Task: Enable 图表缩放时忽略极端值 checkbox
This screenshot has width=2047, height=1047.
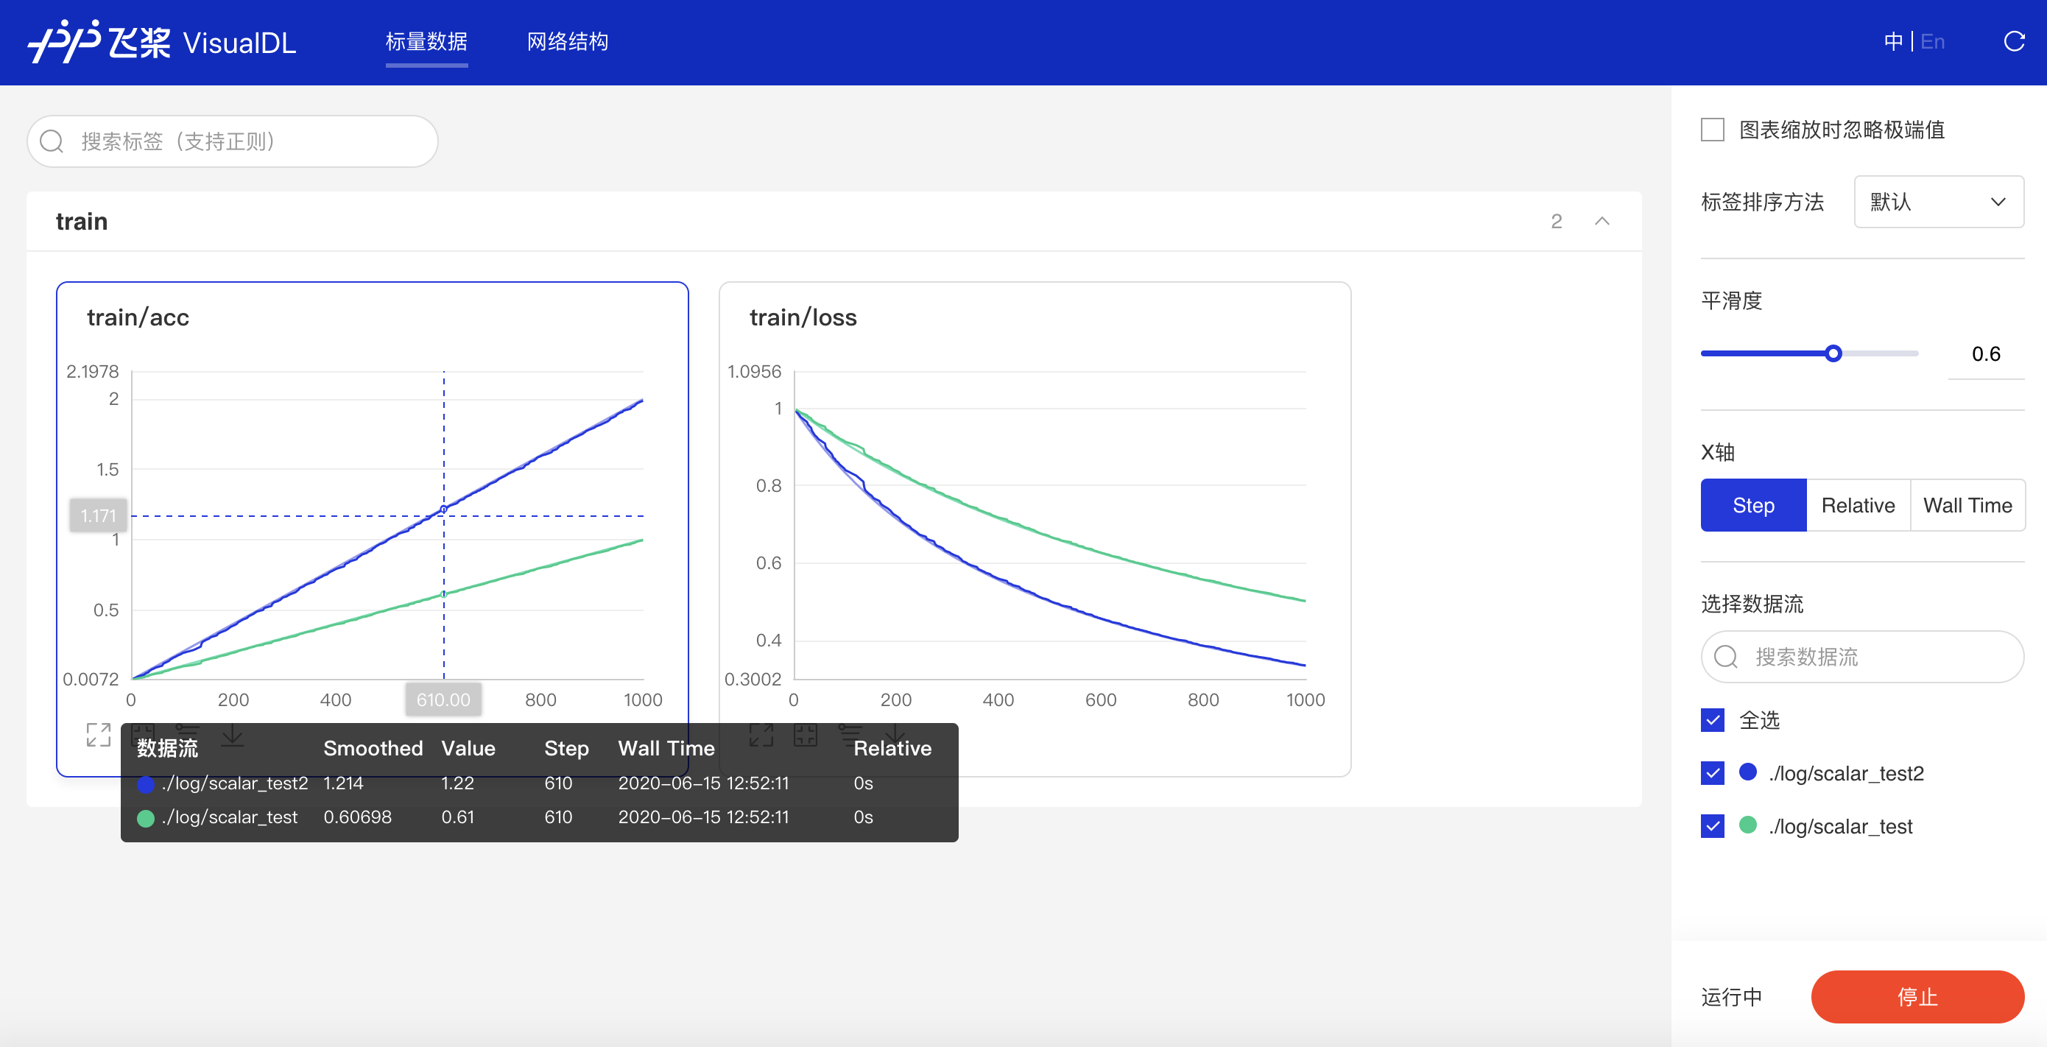Action: pyautogui.click(x=1713, y=130)
